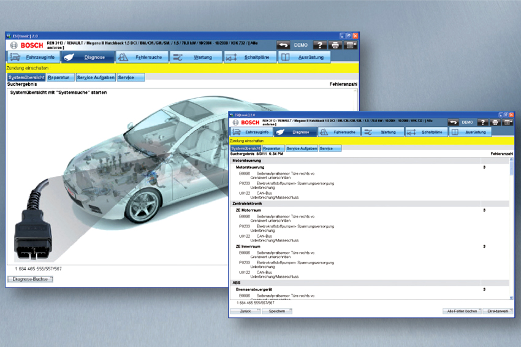Select the ABS group header row
This screenshot has width=521, height=347.
coord(370,283)
